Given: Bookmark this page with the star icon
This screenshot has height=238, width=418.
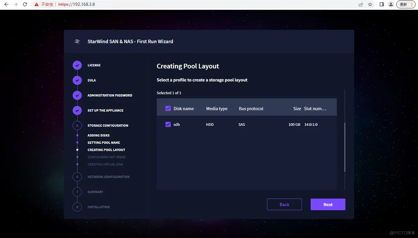Looking at the screenshot, I should coord(370,4).
